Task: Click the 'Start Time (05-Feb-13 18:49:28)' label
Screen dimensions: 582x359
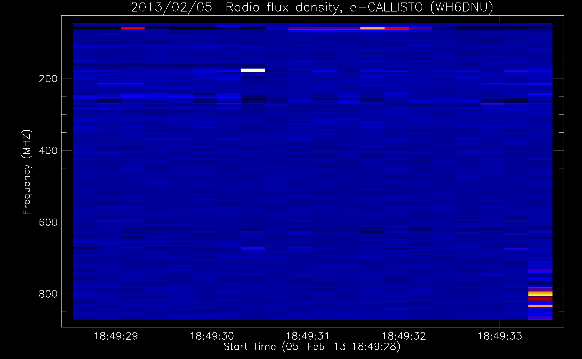Action: coord(312,347)
